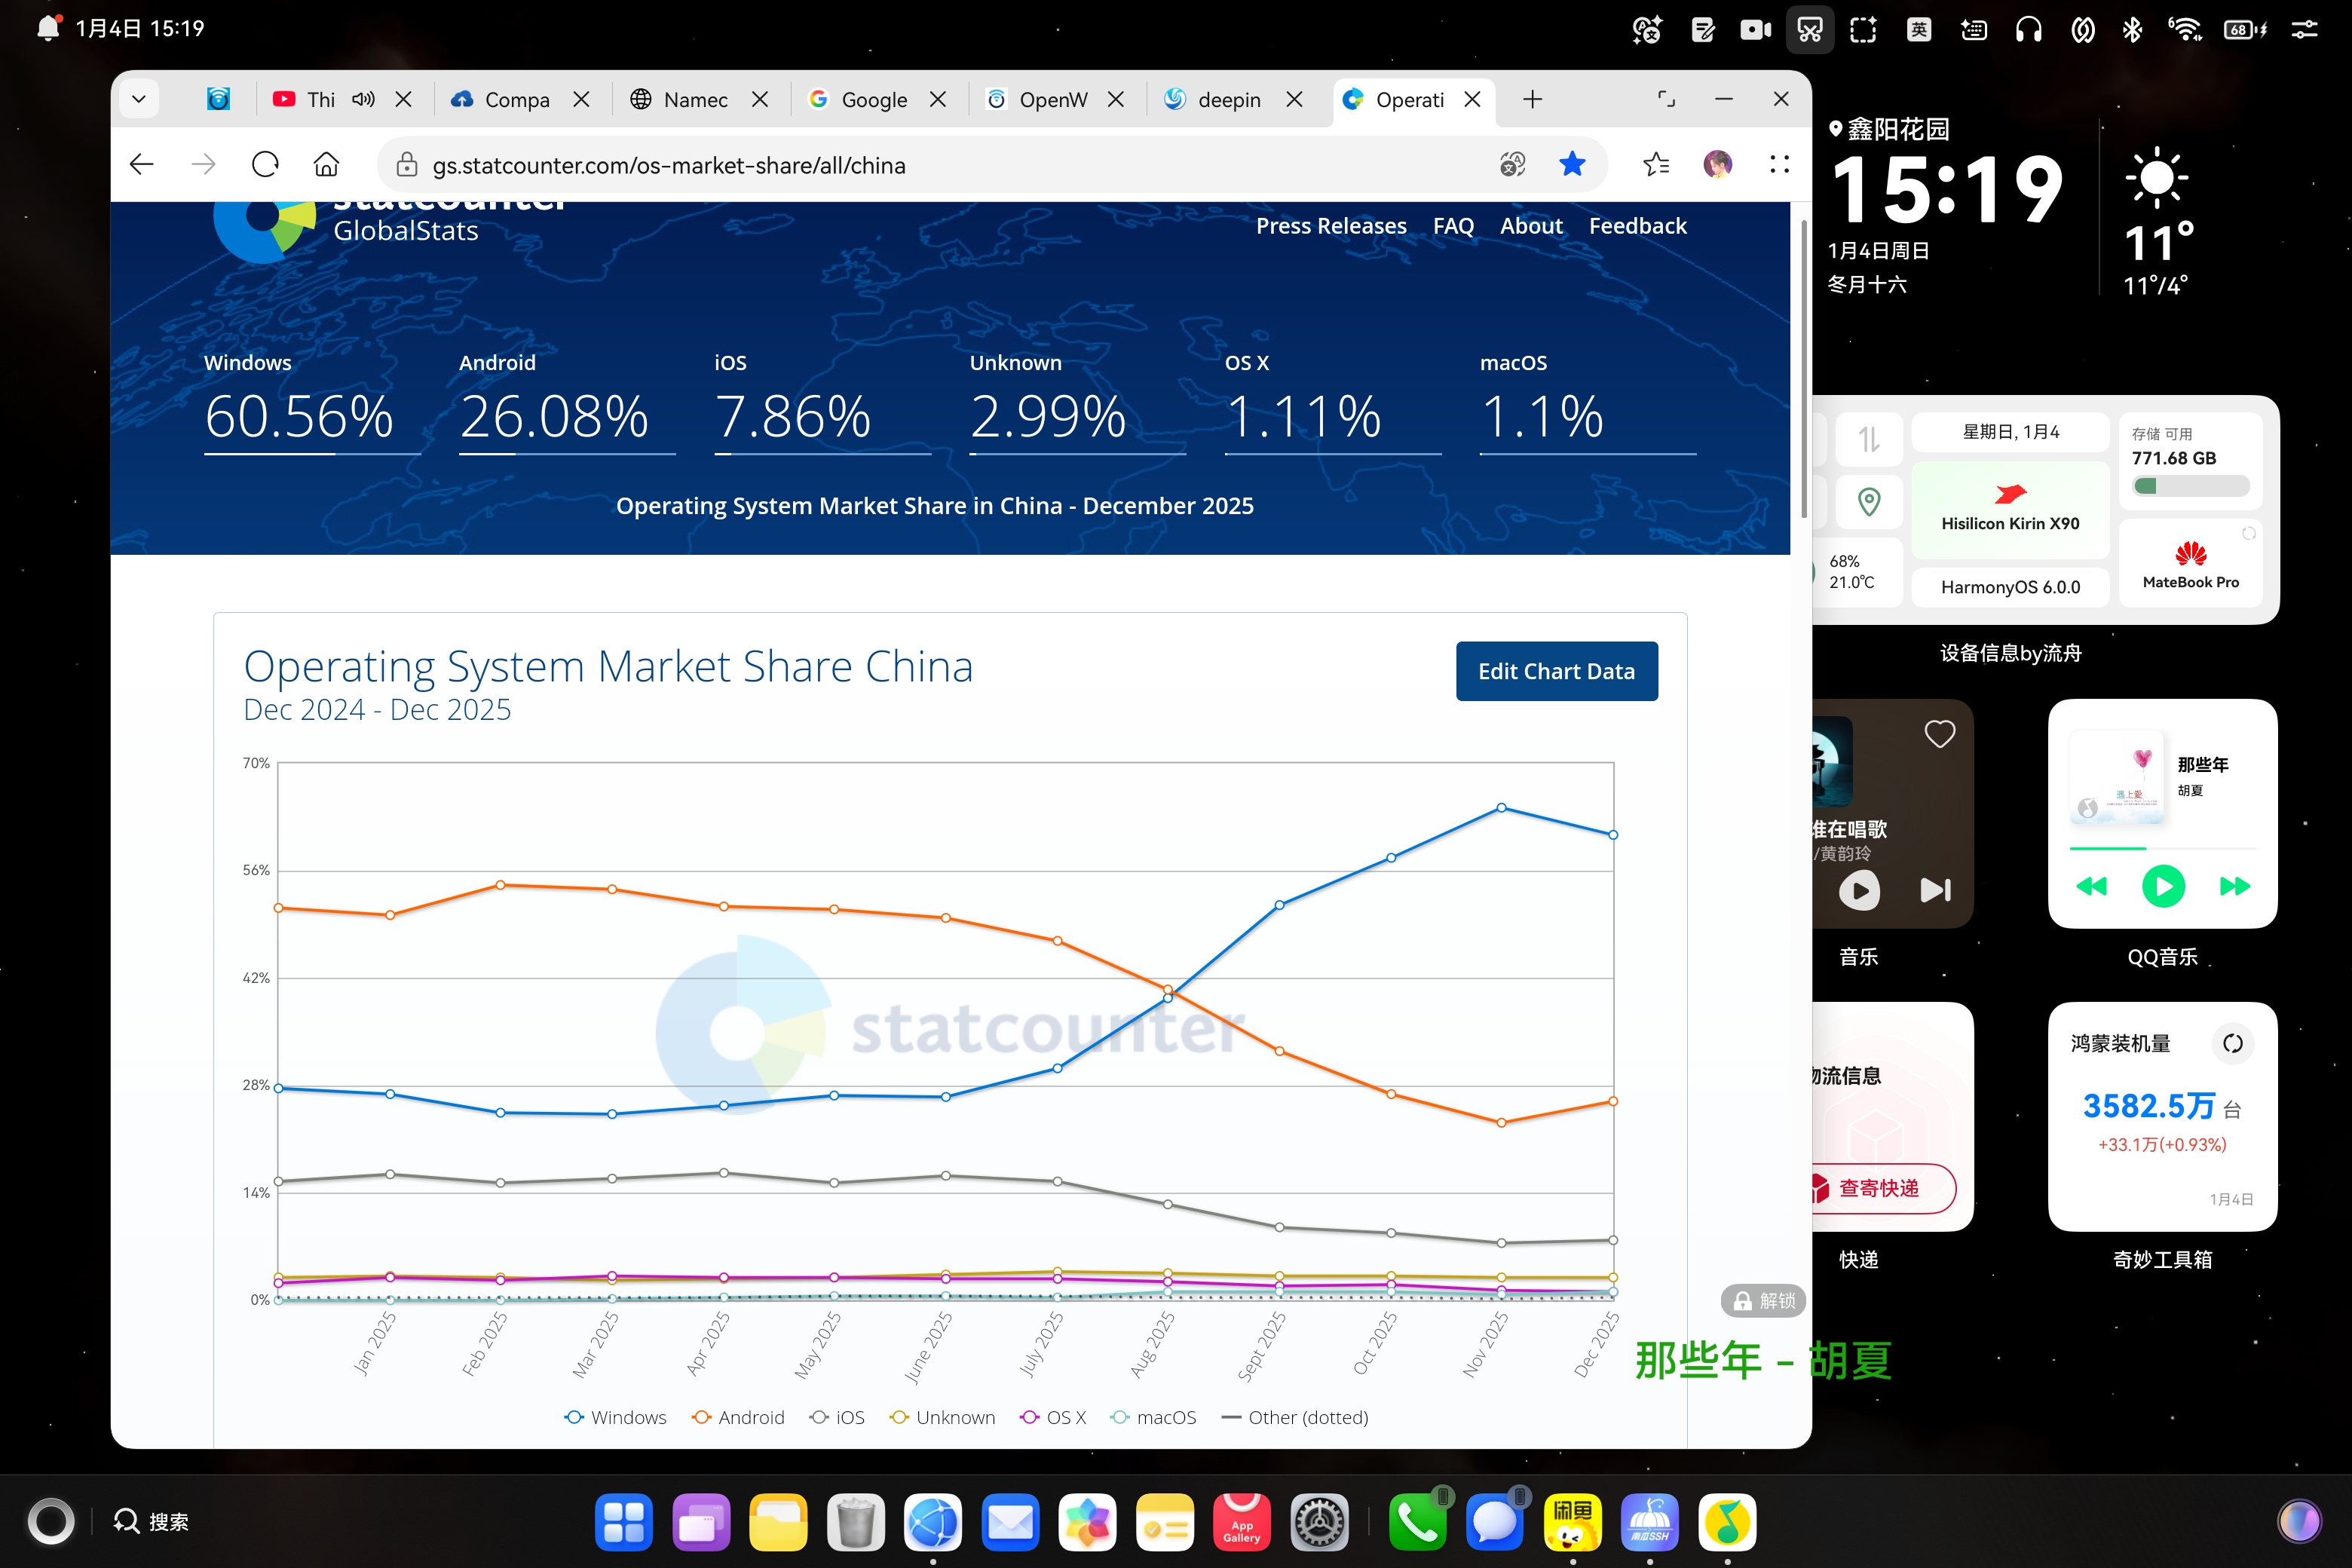Screen dimensions: 2352x1568
Task: Open the browser more-options dots menu
Action: pos(1779,165)
